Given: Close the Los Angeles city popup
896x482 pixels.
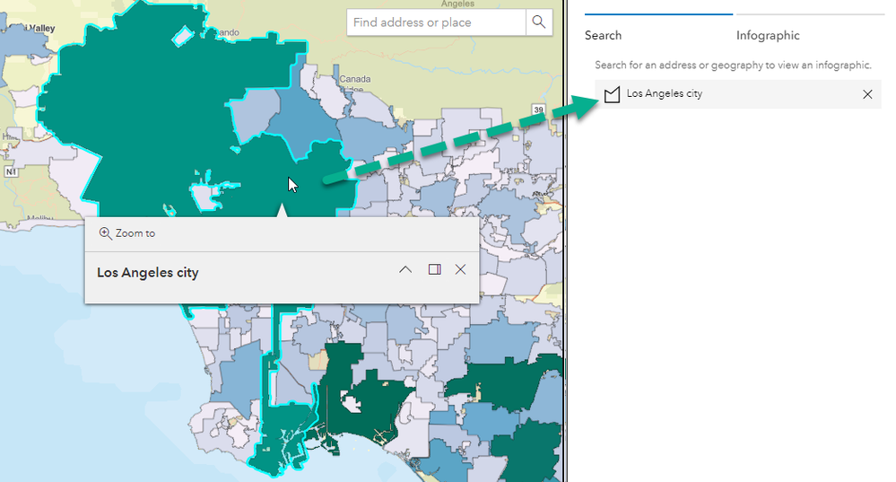Looking at the screenshot, I should (460, 269).
